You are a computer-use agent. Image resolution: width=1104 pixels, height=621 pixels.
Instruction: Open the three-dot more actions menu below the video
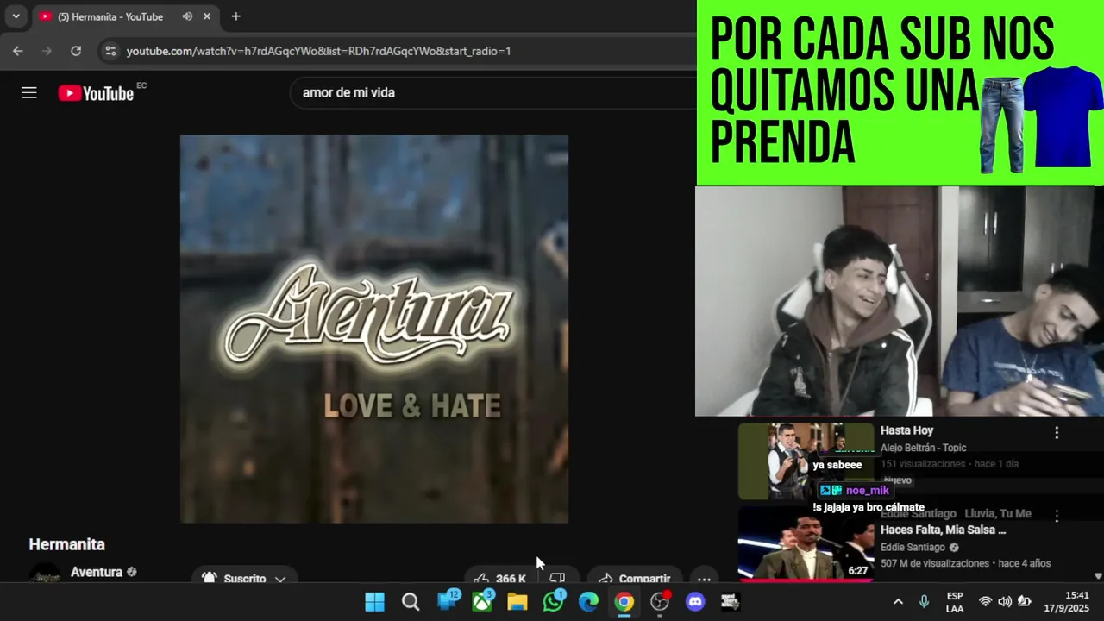coord(704,579)
